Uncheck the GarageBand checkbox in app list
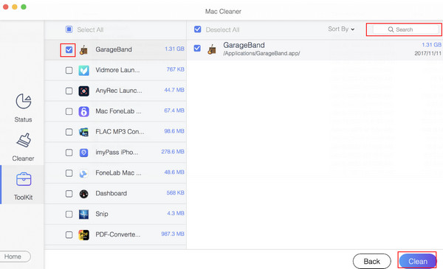 [x=69, y=50]
